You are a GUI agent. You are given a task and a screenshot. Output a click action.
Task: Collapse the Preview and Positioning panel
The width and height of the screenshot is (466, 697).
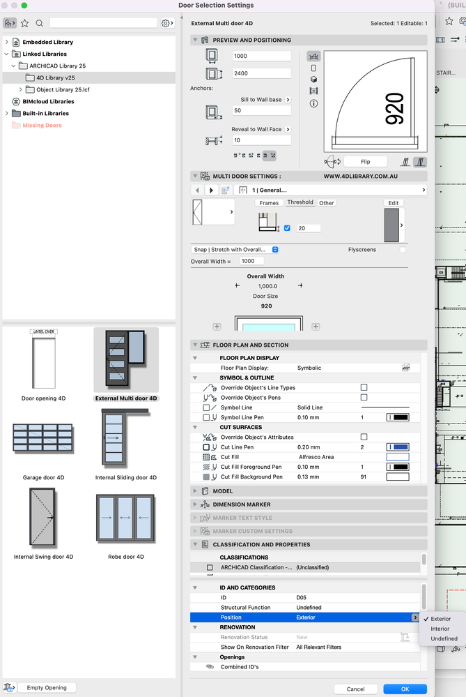pyautogui.click(x=195, y=40)
